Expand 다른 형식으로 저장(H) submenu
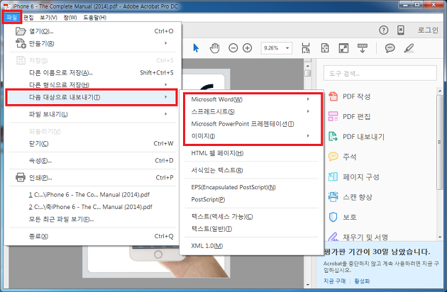Image resolution: width=447 pixels, height=292 pixels. [x=93, y=84]
